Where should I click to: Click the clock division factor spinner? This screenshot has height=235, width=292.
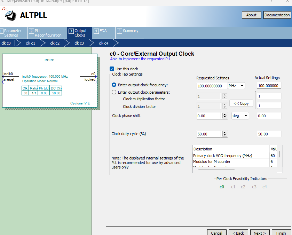coord(225,106)
